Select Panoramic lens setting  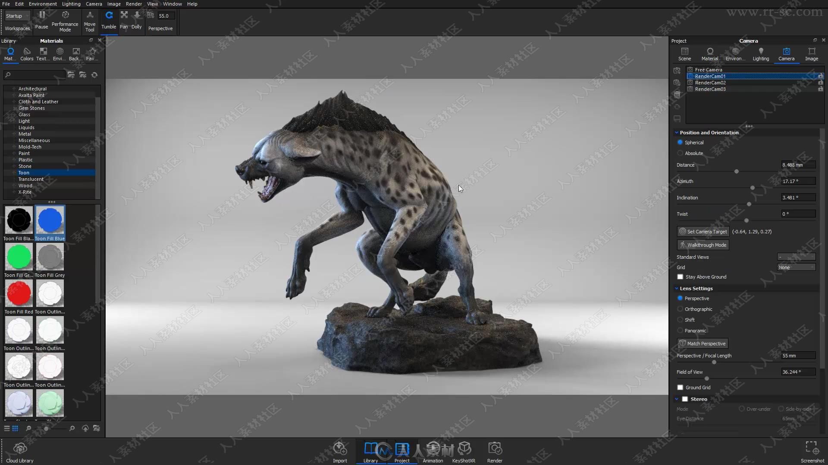coord(680,331)
